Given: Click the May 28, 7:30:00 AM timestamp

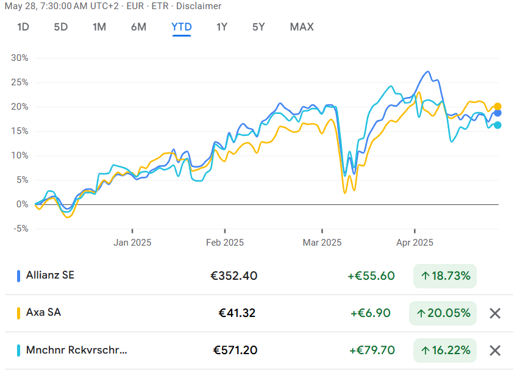Looking at the screenshot, I should pyautogui.click(x=62, y=6).
